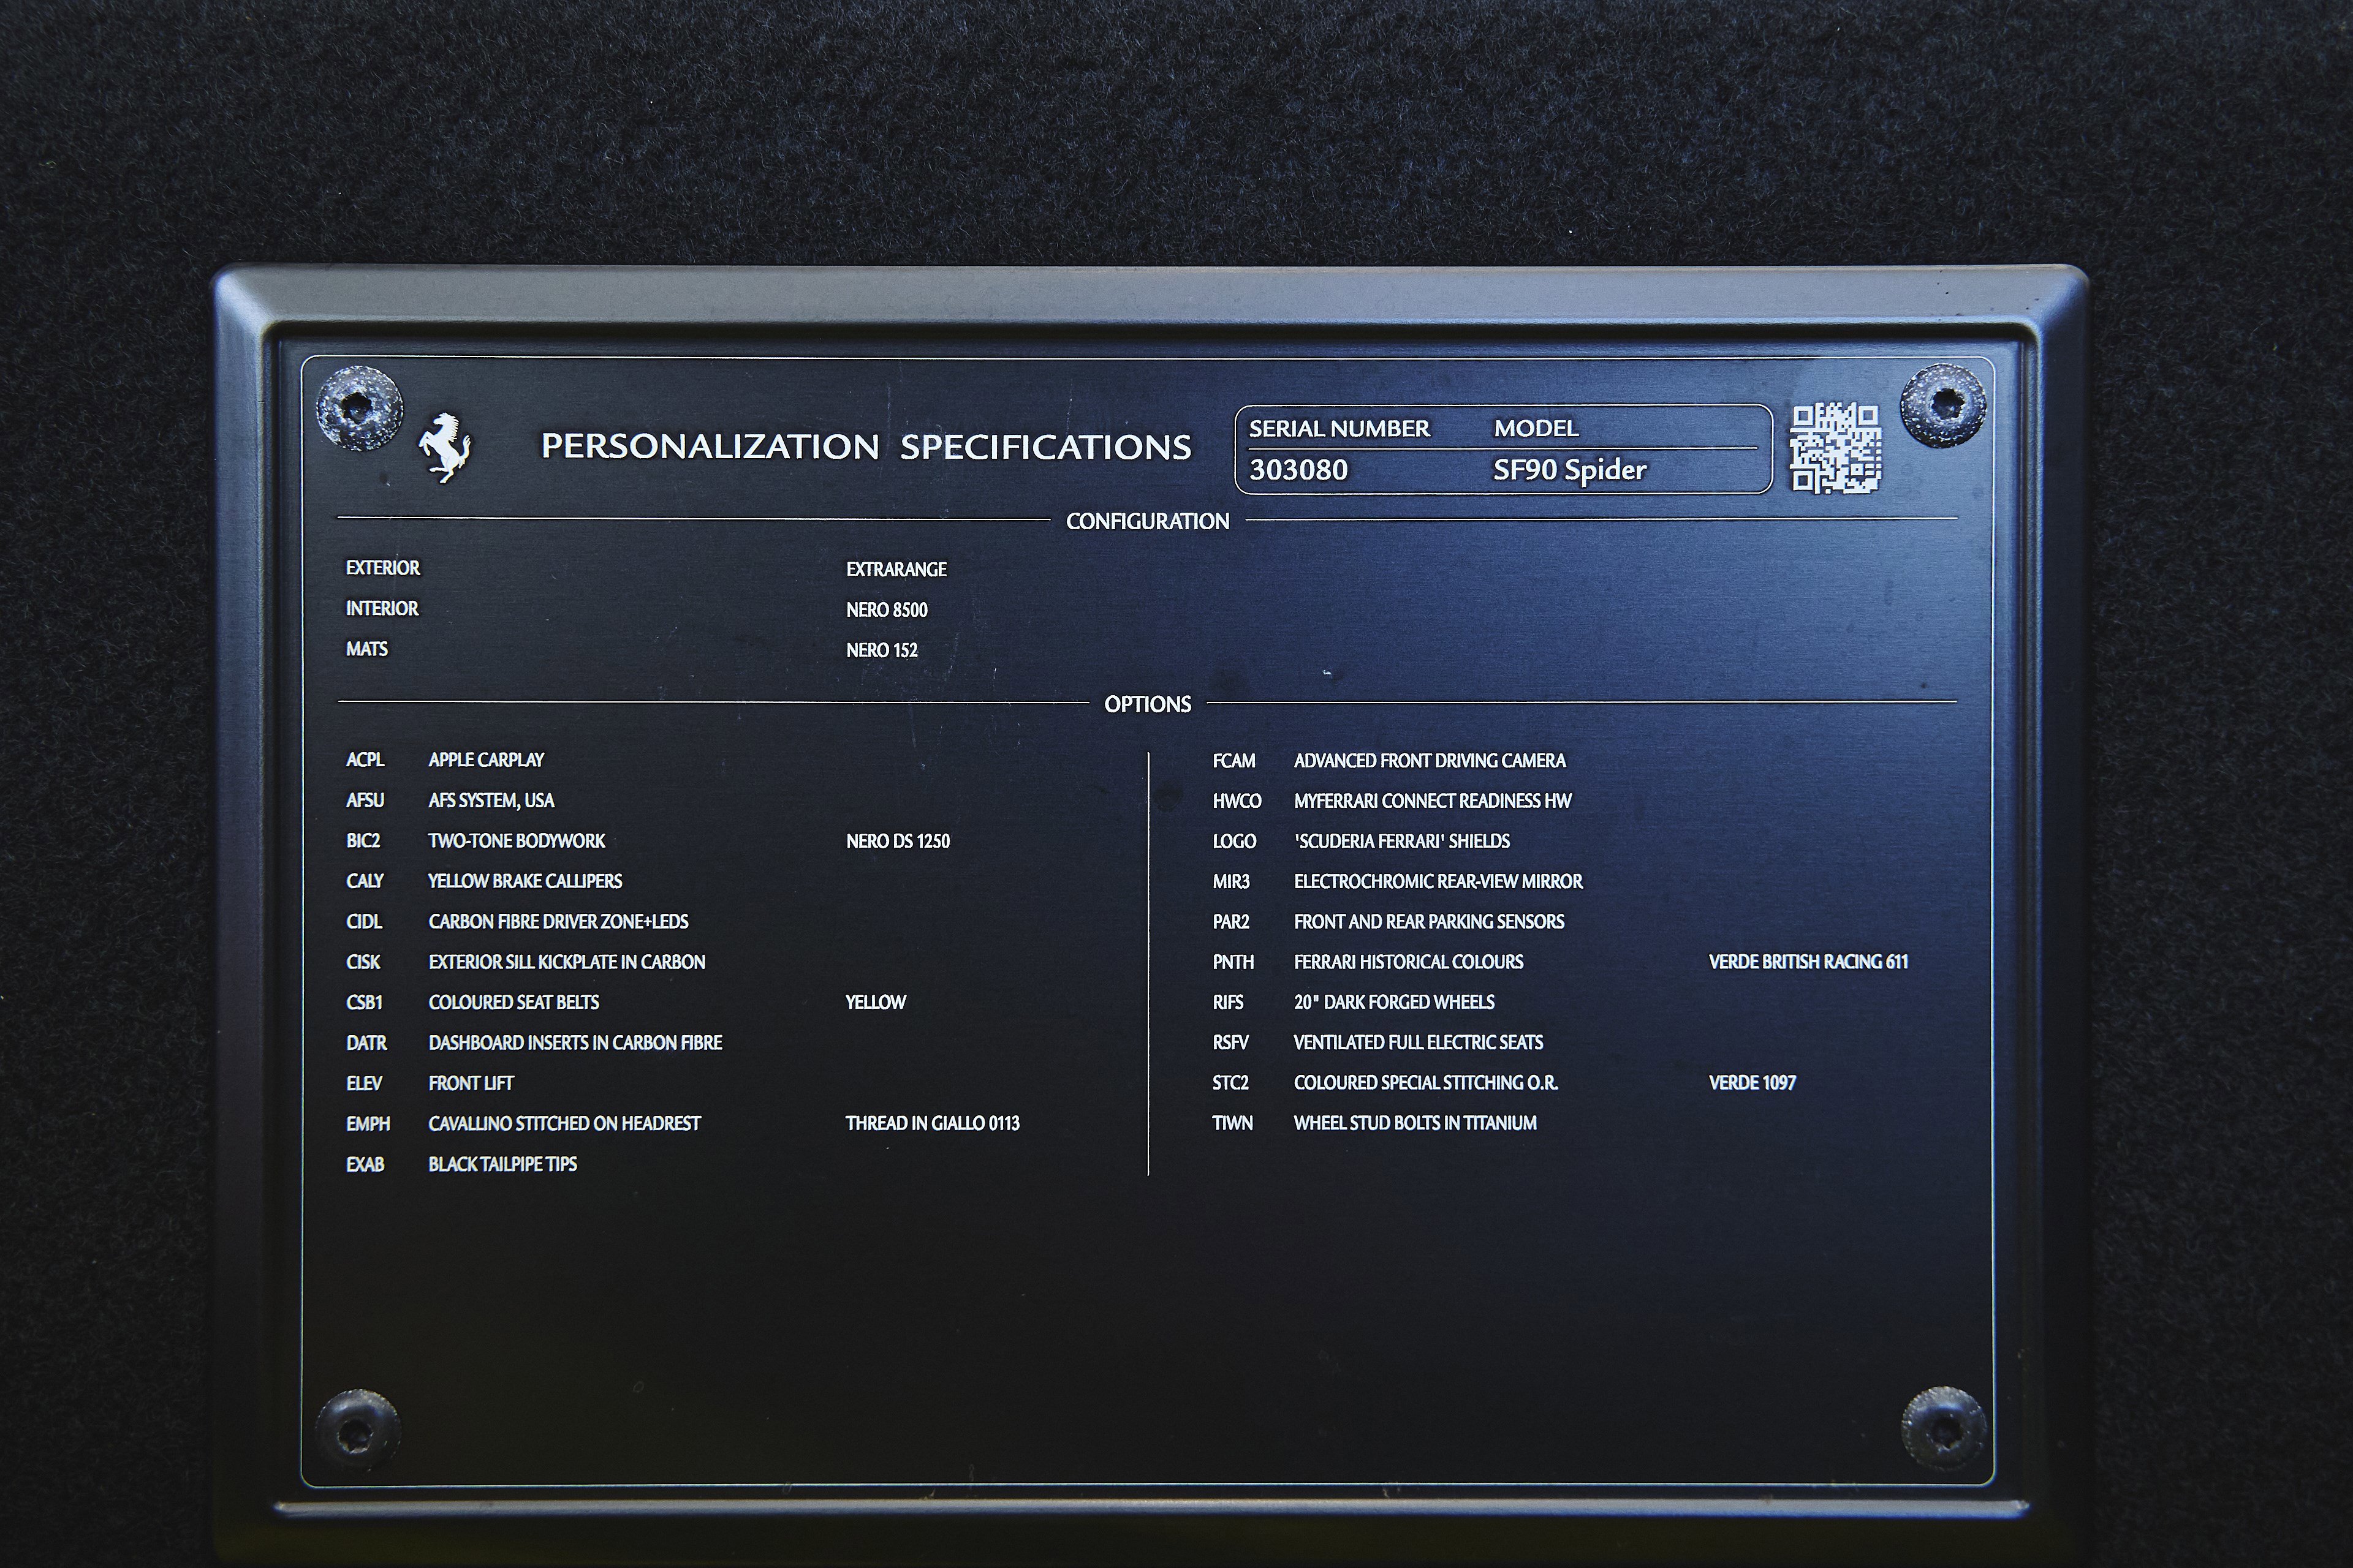The height and width of the screenshot is (1568, 2353).
Task: Click the QR code on the plaque
Action: (1836, 448)
